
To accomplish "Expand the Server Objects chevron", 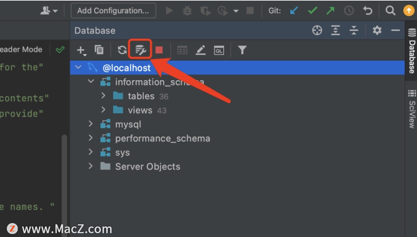I will [x=91, y=166].
